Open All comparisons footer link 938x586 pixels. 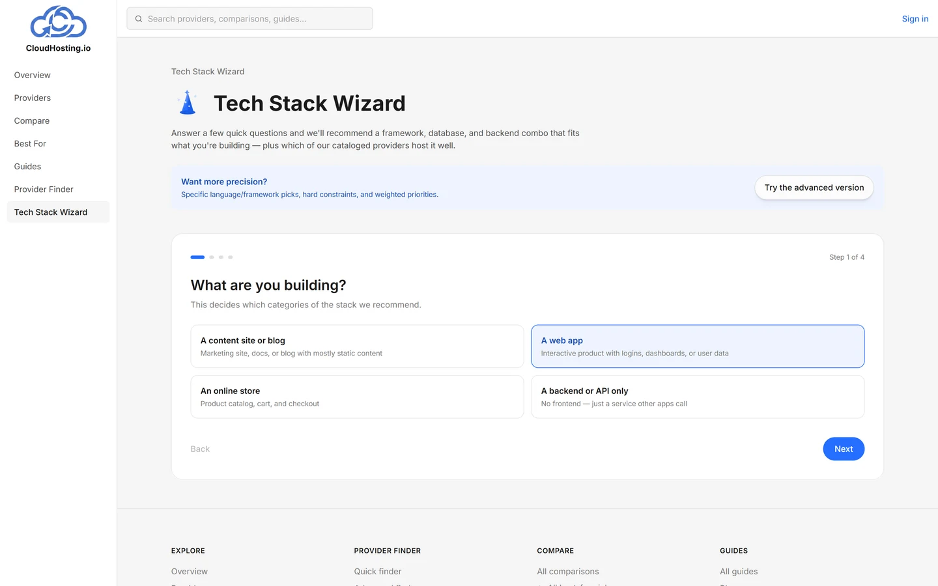pos(568,571)
